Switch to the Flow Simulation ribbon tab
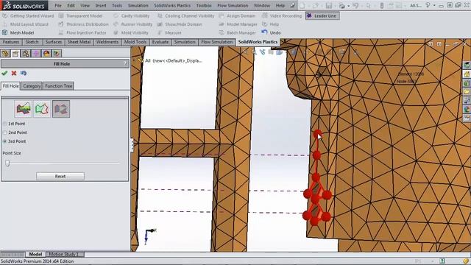 pos(216,42)
